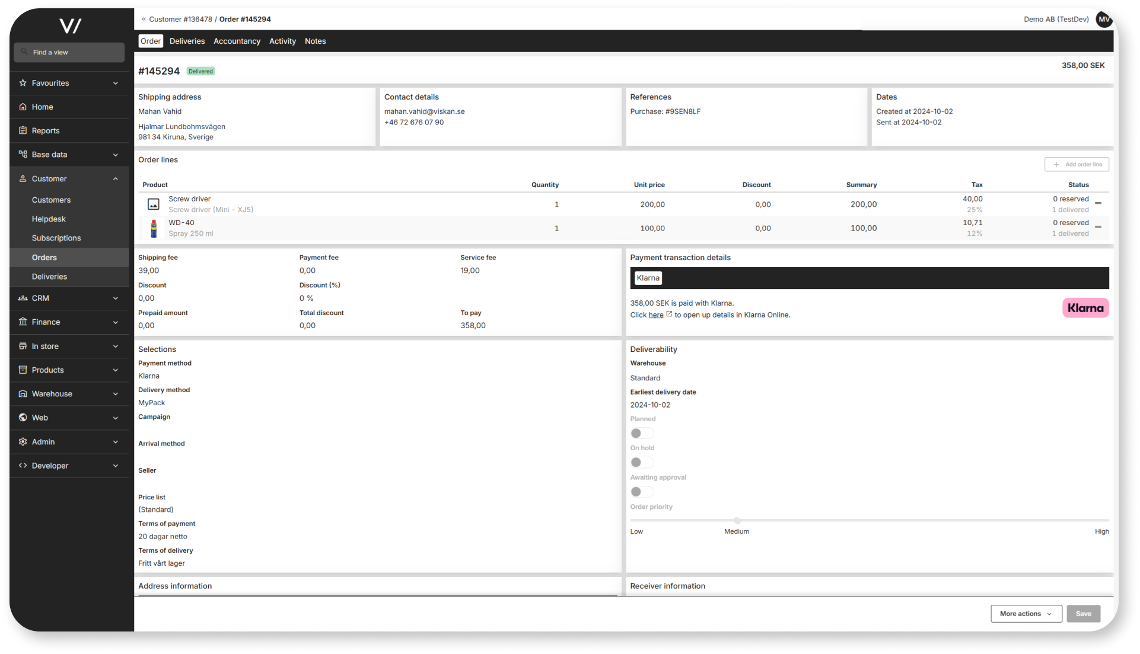The height and width of the screenshot is (654, 1140).
Task: Turn on the On hold switch
Action: (641, 462)
